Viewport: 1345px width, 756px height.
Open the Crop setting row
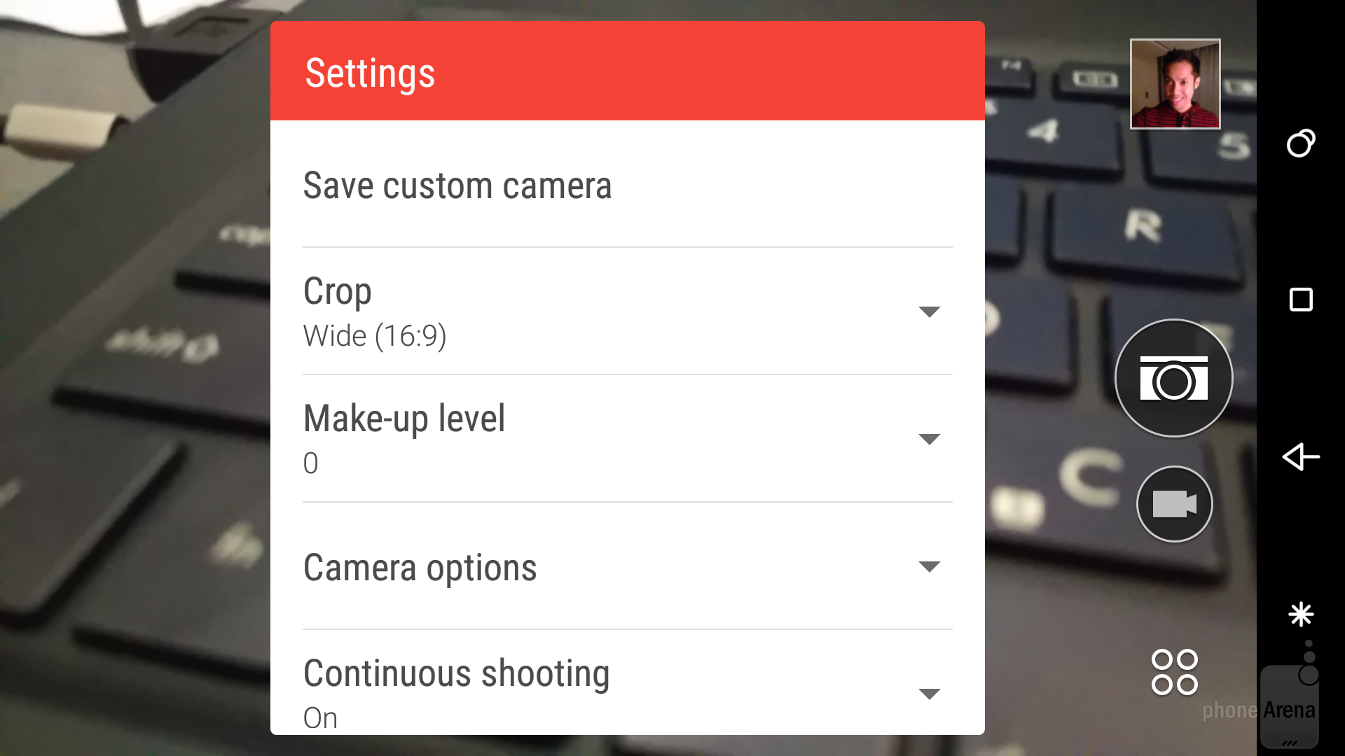click(x=627, y=311)
